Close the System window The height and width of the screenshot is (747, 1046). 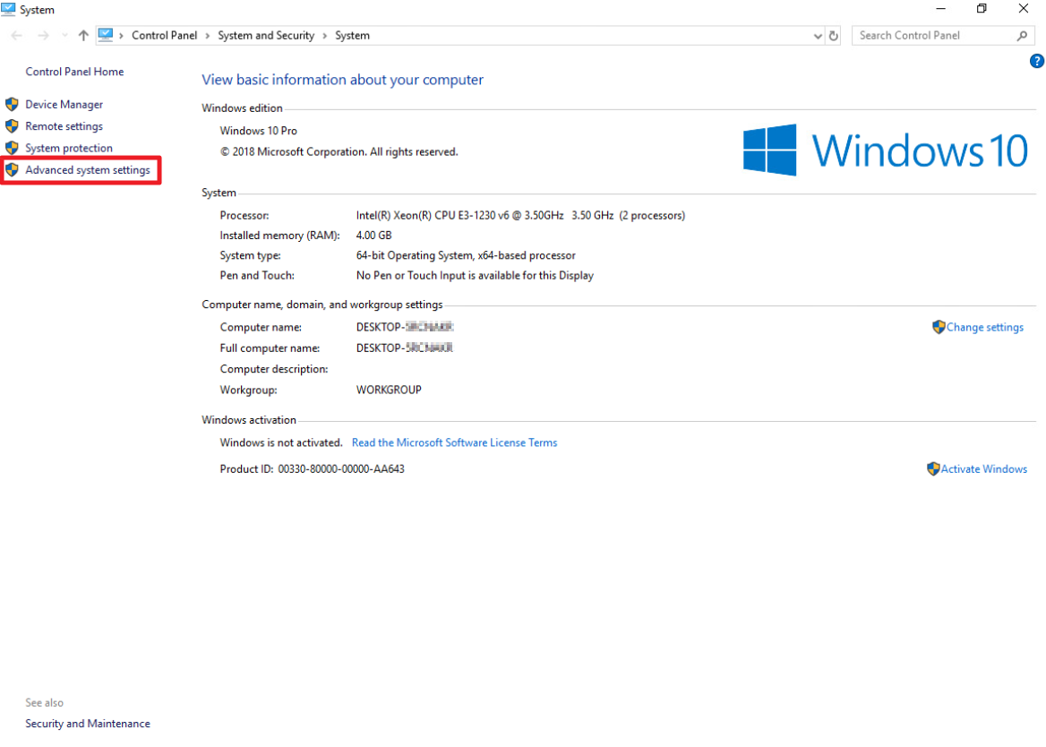tap(1024, 9)
